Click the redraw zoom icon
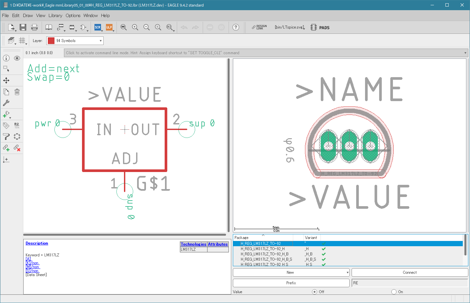 pyautogui.click(x=158, y=27)
